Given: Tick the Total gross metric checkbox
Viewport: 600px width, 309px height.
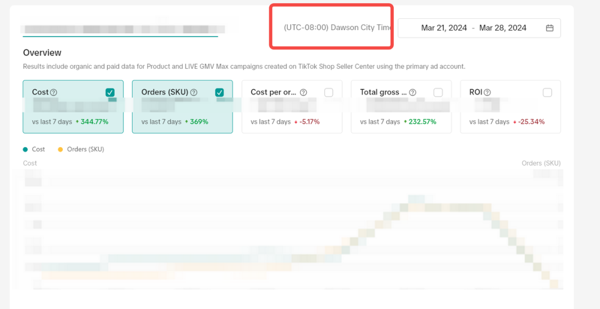Looking at the screenshot, I should click(x=438, y=93).
